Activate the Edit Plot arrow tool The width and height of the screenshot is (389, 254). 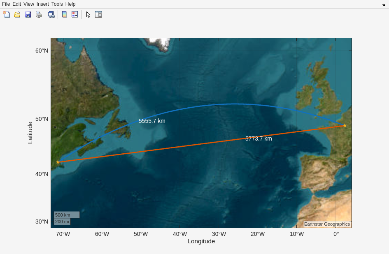(x=88, y=14)
